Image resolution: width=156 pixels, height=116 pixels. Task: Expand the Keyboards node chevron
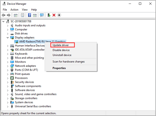click(x=8, y=54)
